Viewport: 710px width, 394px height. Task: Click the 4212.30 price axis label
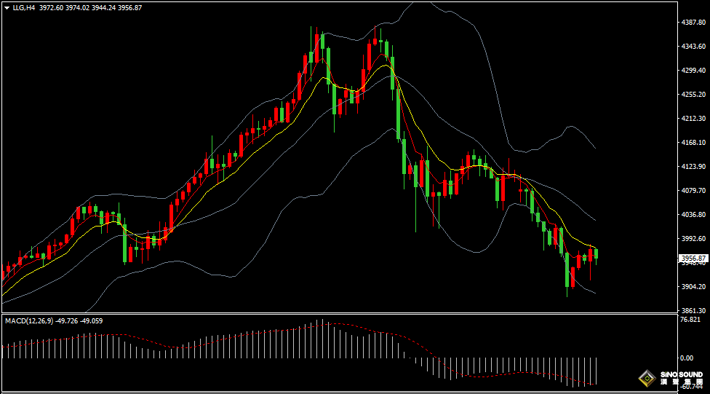coord(693,119)
